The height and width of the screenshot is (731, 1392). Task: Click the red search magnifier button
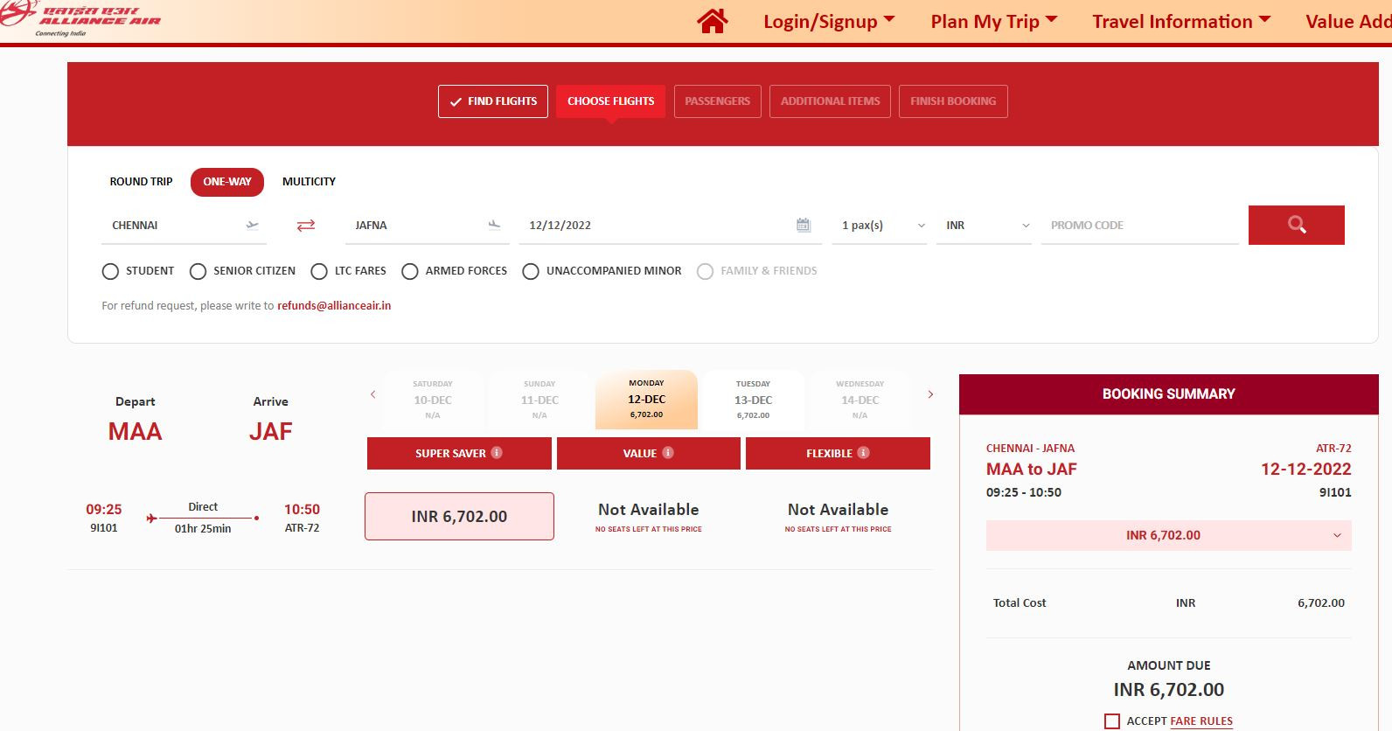pyautogui.click(x=1296, y=225)
